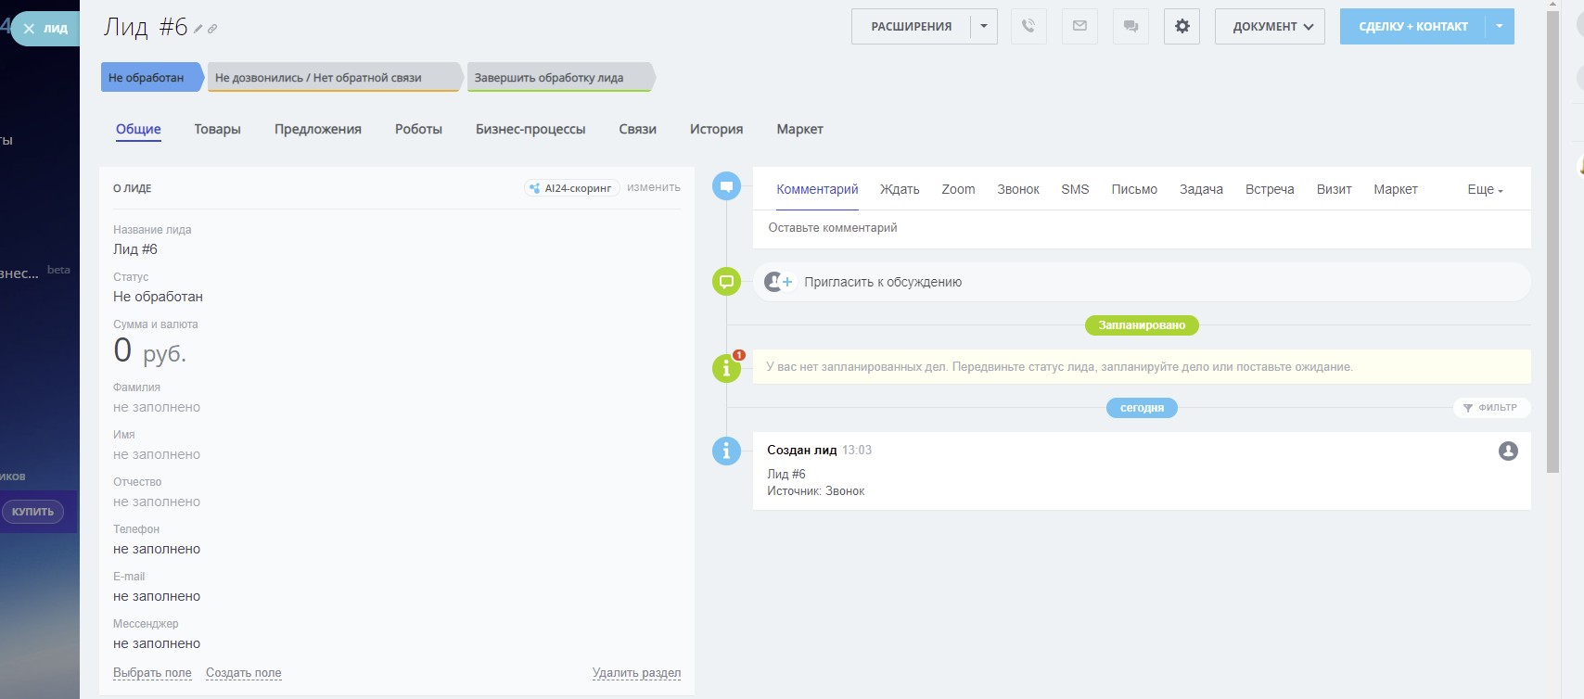Open arrow next to Сделку + Контакт

click(x=1500, y=26)
